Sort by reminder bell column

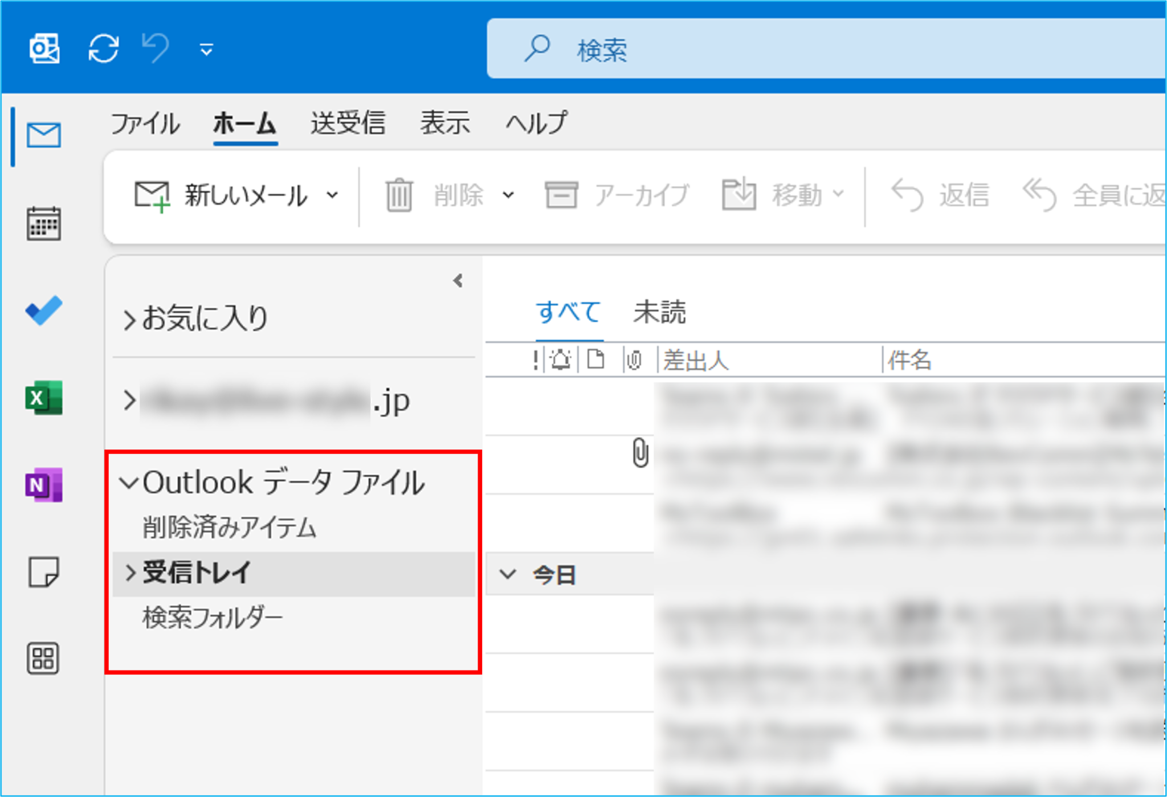pyautogui.click(x=561, y=360)
